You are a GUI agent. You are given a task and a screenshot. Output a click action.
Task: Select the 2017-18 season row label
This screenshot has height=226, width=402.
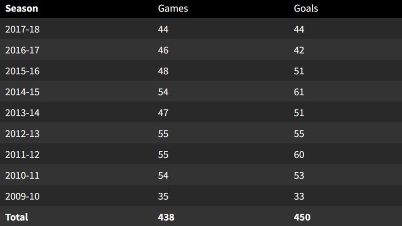pos(22,30)
